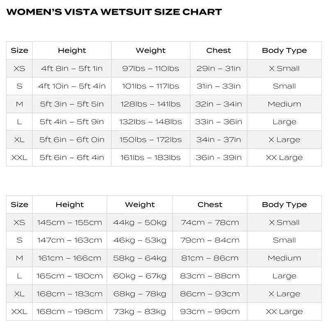Select the Height header above the cm values
Viewport: 328px width, 328px height.
(x=69, y=205)
